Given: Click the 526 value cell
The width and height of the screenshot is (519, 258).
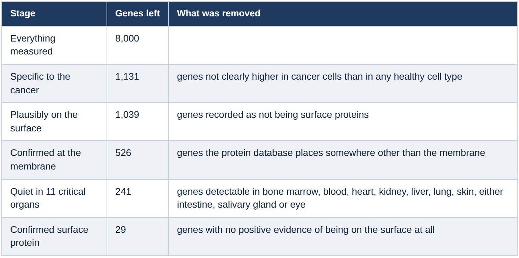Looking at the screenshot, I should (x=138, y=160).
